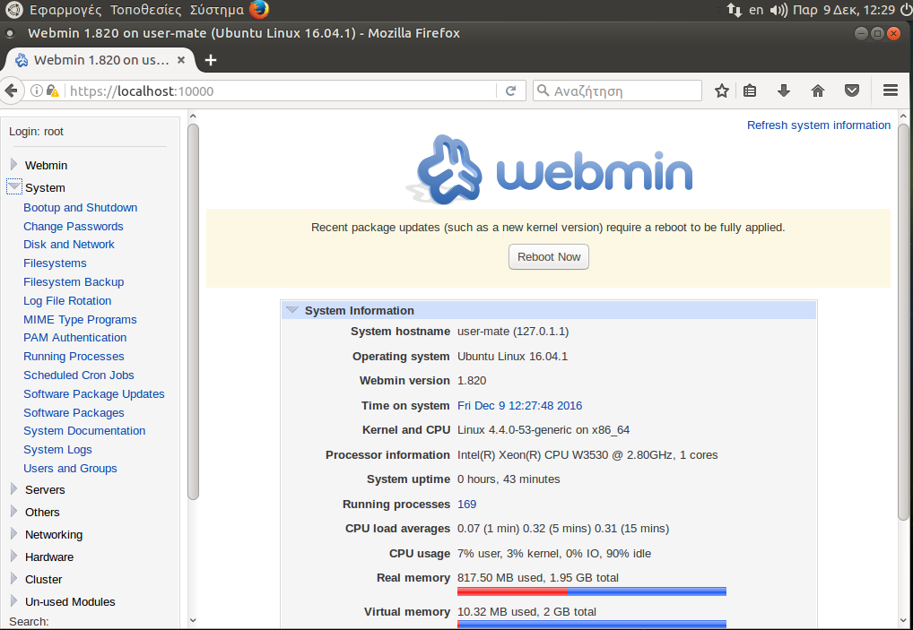The width and height of the screenshot is (913, 630).
Task: Open the Firefox hamburger menu
Action: click(891, 91)
